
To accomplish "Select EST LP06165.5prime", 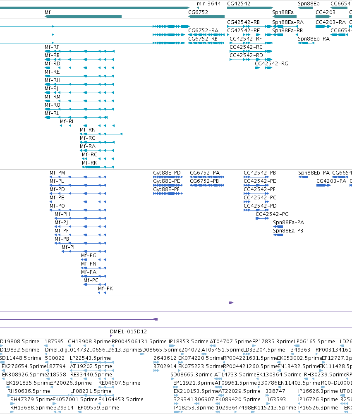I will [x=314, y=341].
